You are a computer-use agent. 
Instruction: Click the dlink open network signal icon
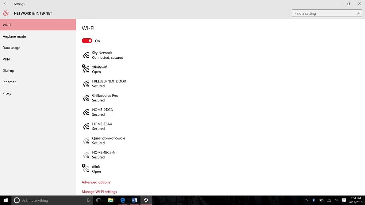click(86, 169)
